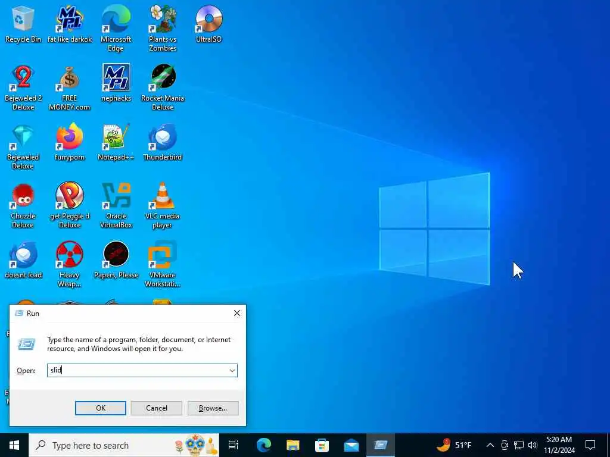Viewport: 610px width, 457px height.
Task: Click the Run taskbar button
Action: tap(381, 445)
